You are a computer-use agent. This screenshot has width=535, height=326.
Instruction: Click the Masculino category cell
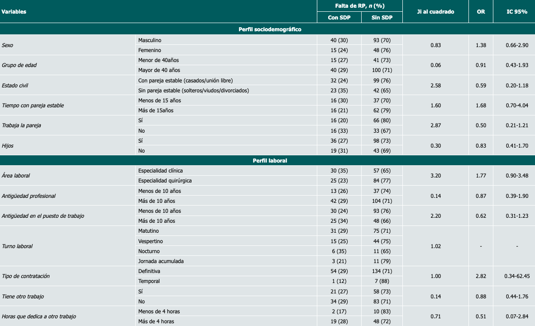[x=149, y=40]
